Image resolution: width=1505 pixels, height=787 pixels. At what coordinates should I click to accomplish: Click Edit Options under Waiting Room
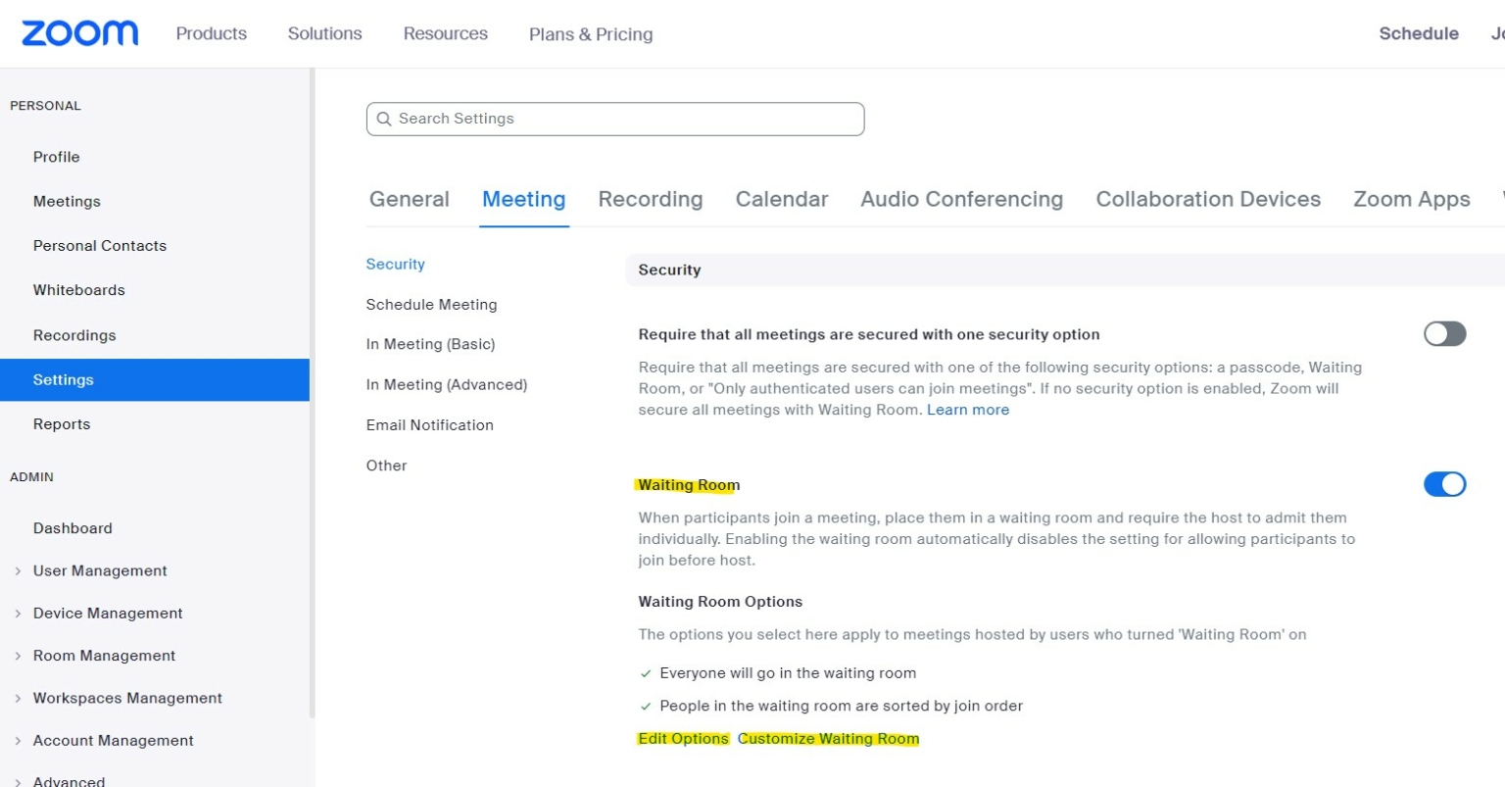tap(684, 738)
